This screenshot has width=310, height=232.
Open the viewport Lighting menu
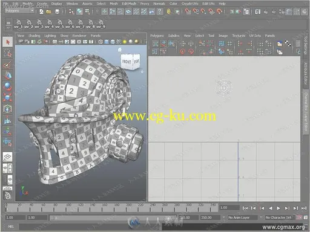(x=50, y=36)
